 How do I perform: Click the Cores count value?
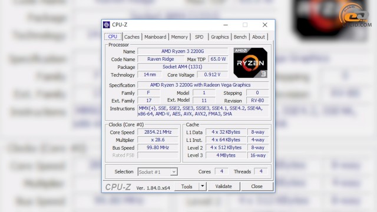(x=221, y=171)
